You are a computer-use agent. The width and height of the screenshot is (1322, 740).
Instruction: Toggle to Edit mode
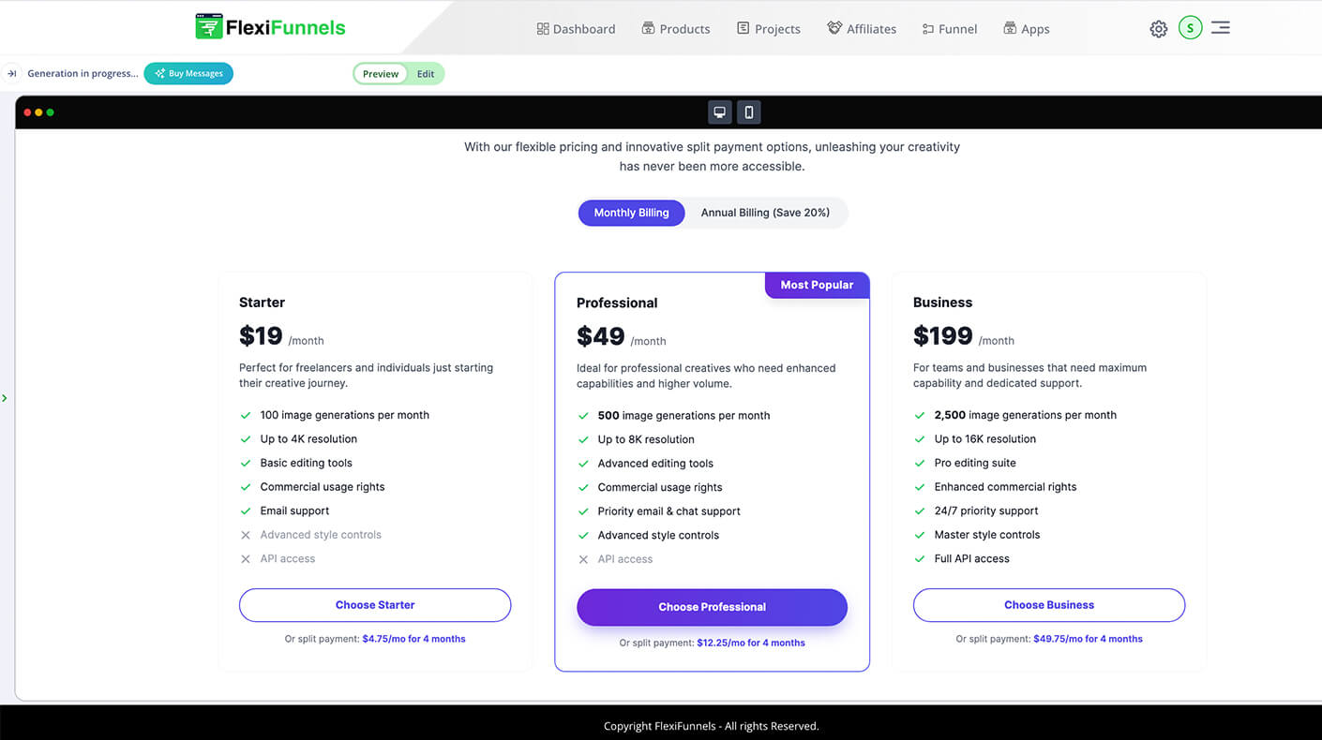pos(426,74)
